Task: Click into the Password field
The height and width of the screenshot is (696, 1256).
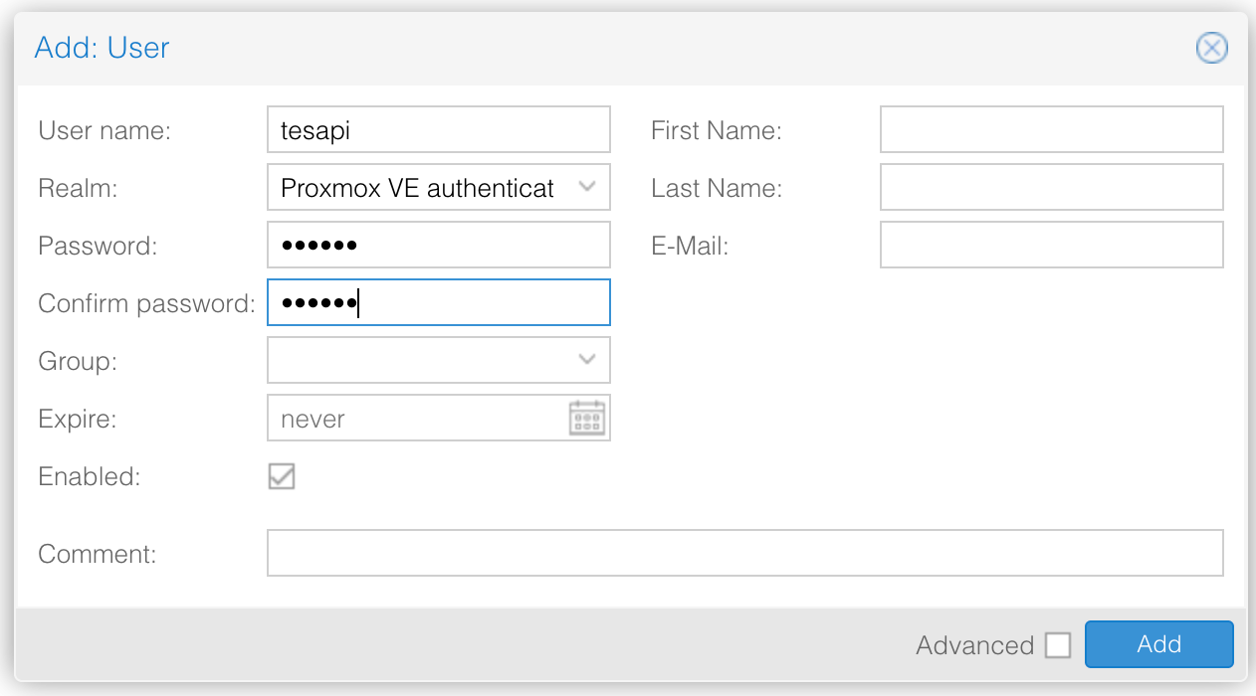Action: [x=438, y=246]
